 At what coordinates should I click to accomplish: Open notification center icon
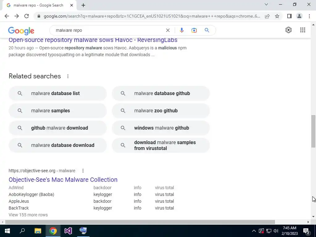coord(306,231)
